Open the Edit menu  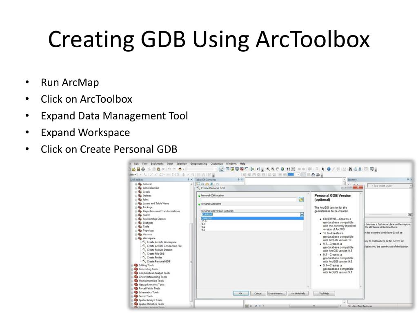point(136,164)
